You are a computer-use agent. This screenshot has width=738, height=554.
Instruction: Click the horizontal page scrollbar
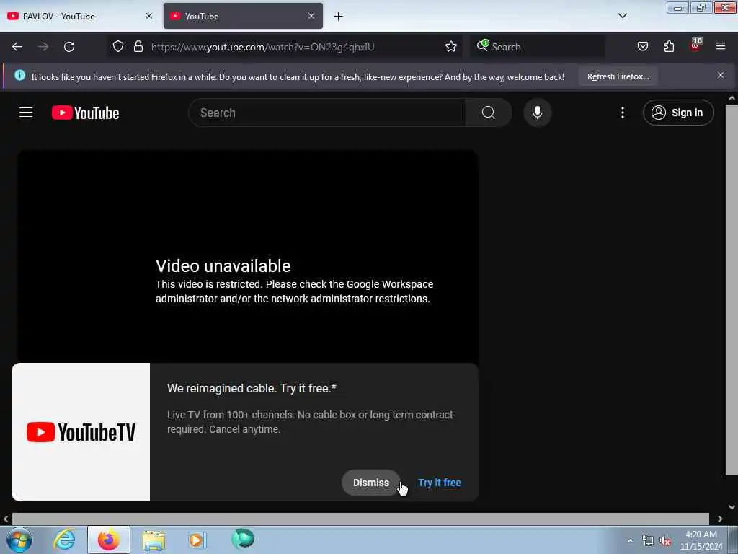[360, 519]
